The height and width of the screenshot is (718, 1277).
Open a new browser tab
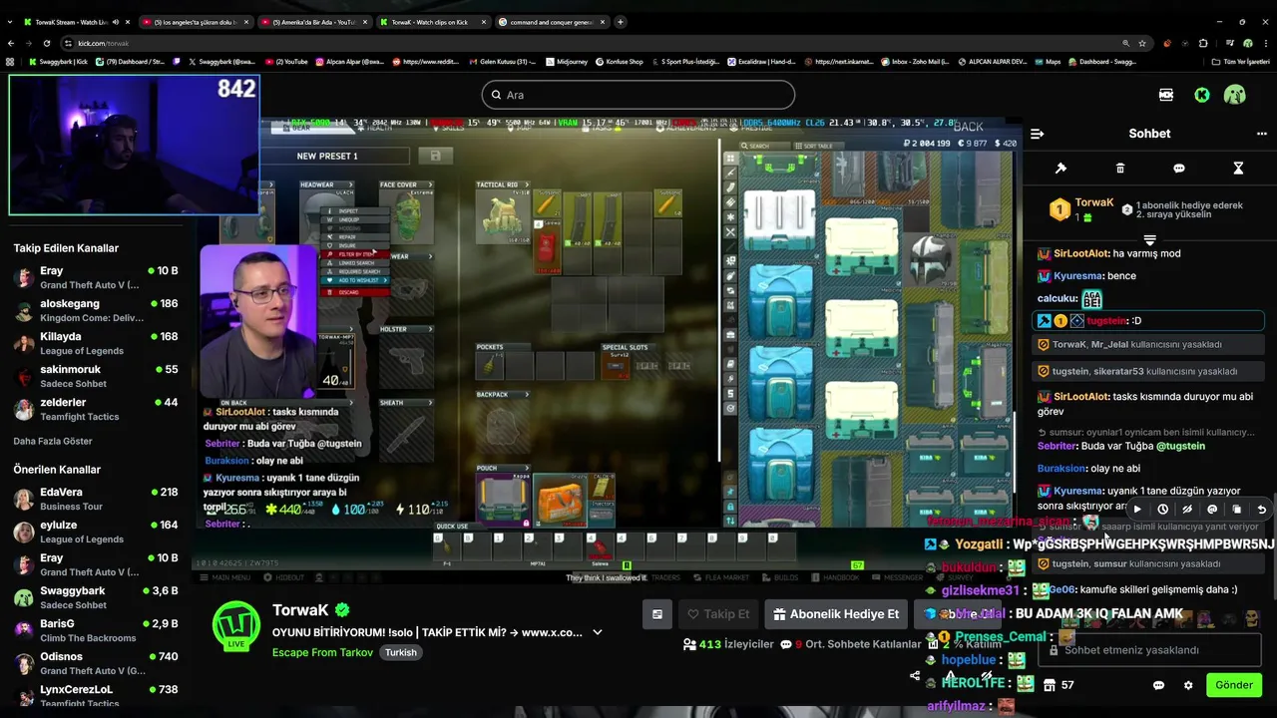click(x=621, y=22)
